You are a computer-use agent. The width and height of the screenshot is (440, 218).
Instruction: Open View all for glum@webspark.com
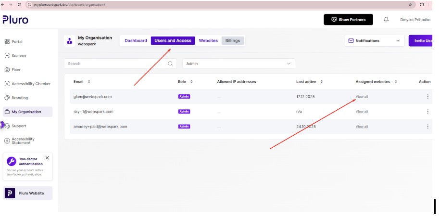362,96
